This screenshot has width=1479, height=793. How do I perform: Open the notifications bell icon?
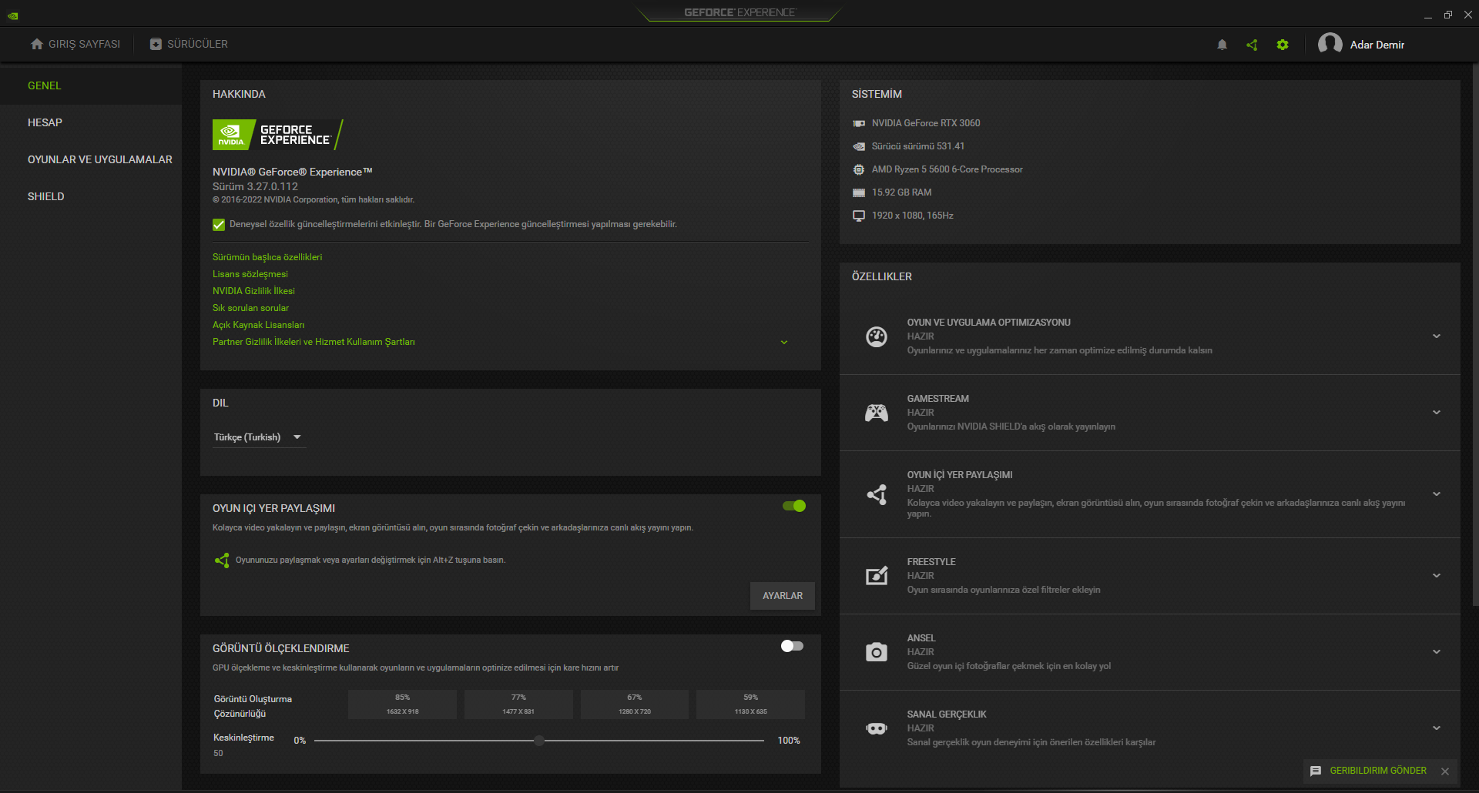tap(1222, 45)
